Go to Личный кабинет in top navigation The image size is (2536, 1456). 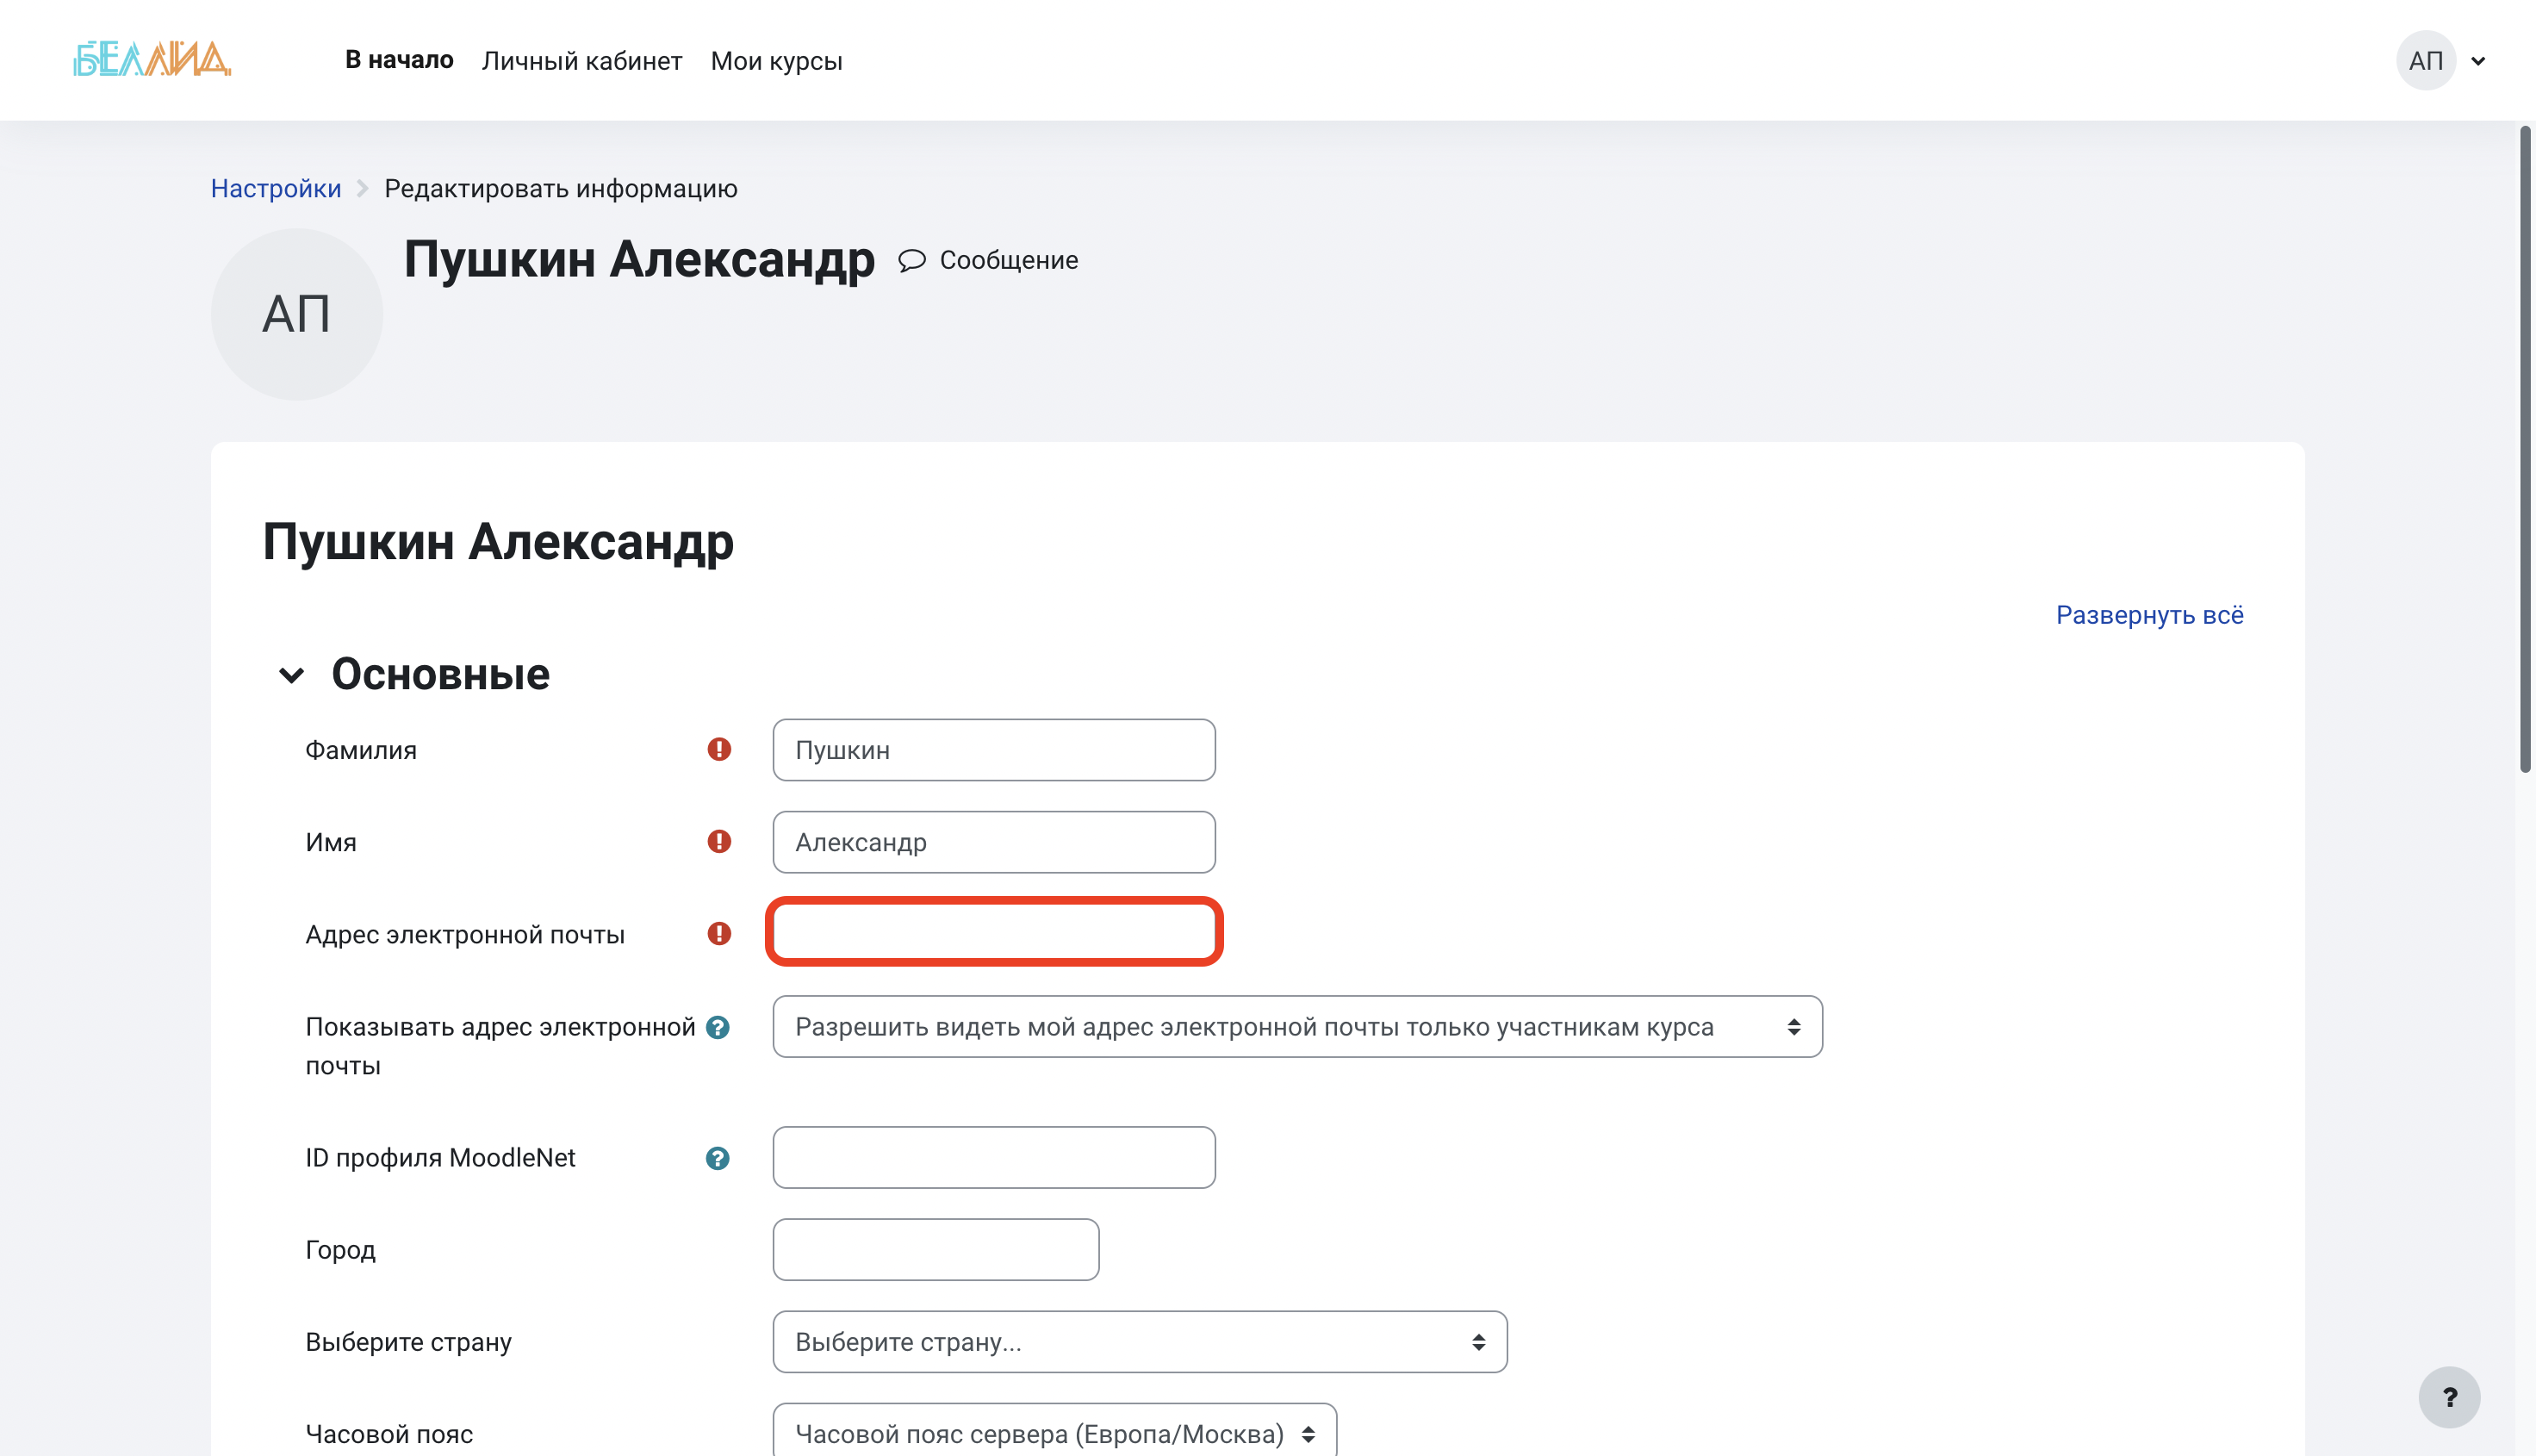[581, 61]
